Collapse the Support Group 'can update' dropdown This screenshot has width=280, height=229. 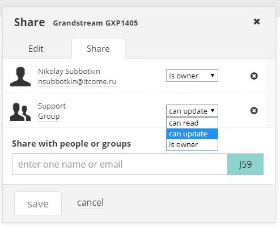tap(192, 111)
